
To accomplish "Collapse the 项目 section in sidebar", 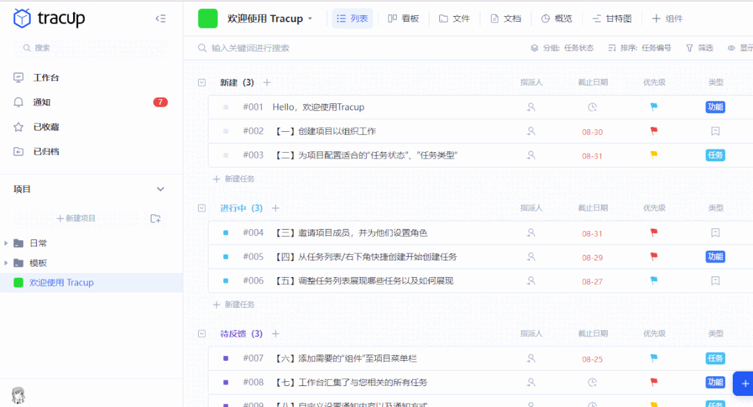I will (160, 188).
